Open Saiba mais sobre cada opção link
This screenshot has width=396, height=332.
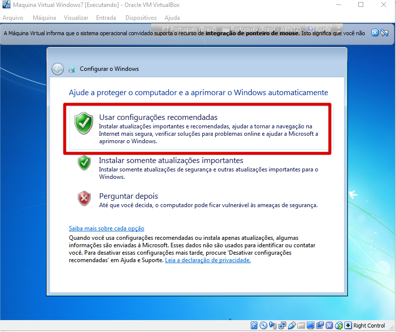(107, 228)
